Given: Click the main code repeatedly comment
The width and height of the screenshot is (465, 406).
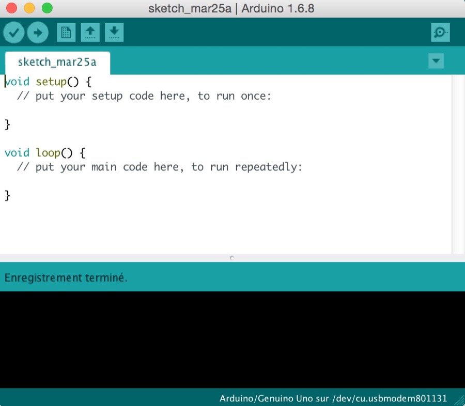Looking at the screenshot, I should [x=160, y=167].
